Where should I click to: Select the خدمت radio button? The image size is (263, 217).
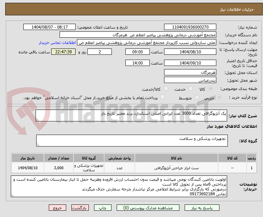click(x=191, y=89)
